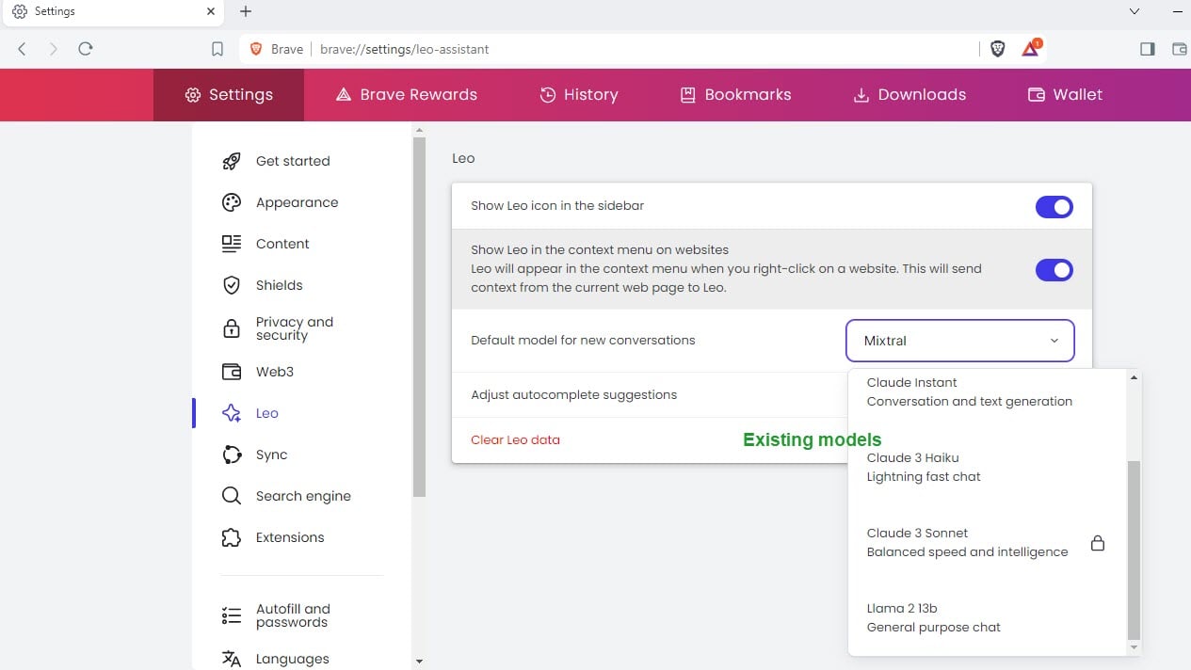Choose Claude Instant from the model list
The height and width of the screenshot is (670, 1191).
tap(987, 392)
